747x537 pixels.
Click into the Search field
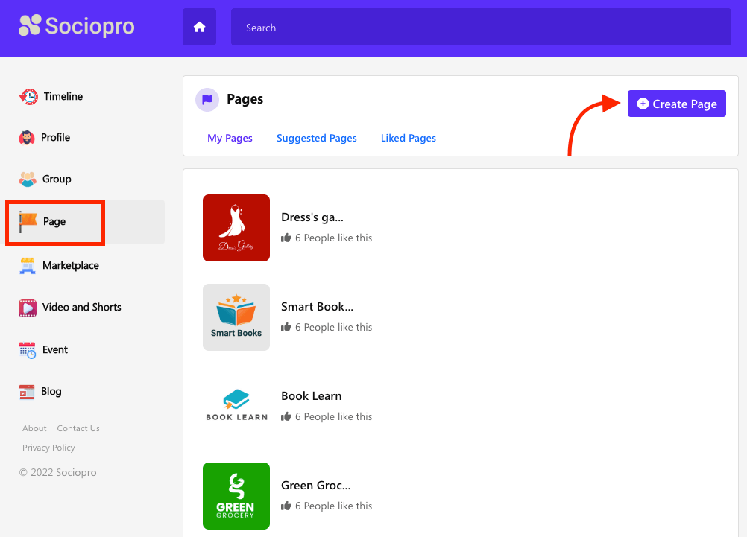(x=480, y=28)
